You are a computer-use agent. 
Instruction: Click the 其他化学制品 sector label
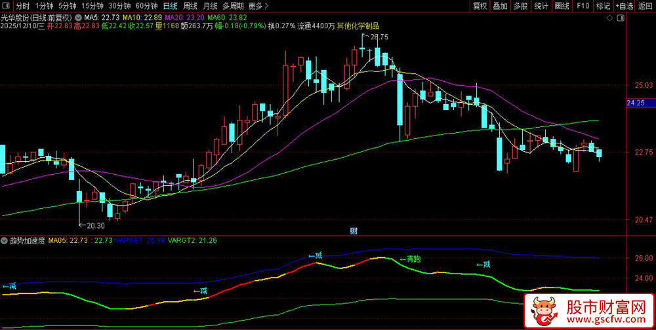[358, 26]
